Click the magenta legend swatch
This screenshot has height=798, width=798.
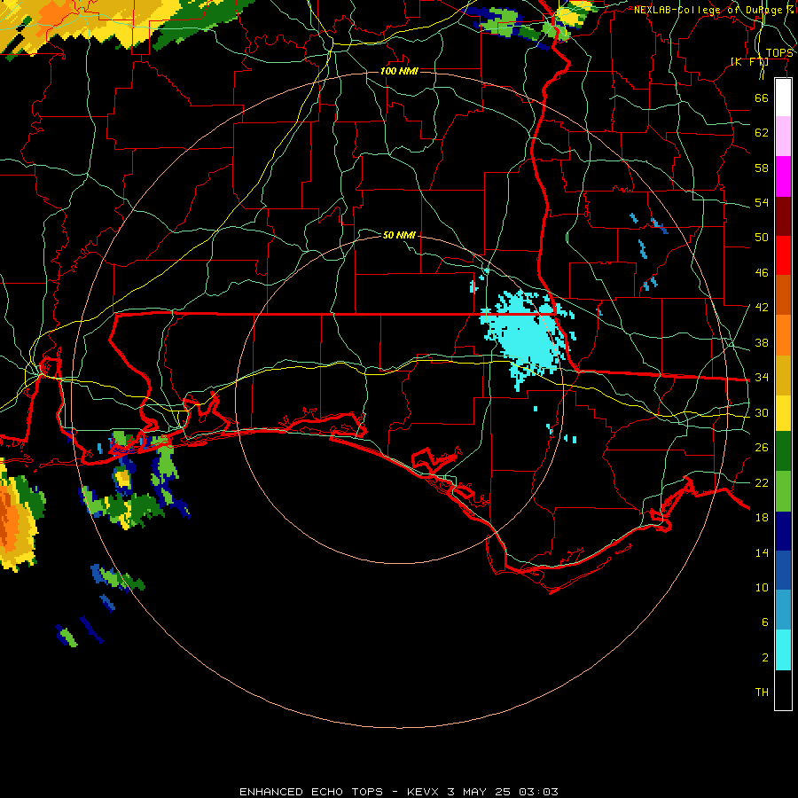[x=783, y=176]
